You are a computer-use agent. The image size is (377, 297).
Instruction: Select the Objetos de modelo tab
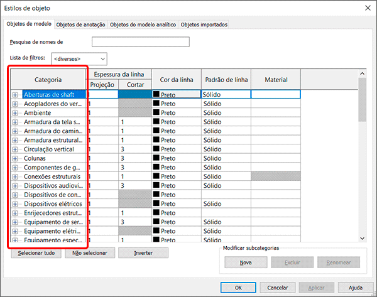[x=29, y=24]
